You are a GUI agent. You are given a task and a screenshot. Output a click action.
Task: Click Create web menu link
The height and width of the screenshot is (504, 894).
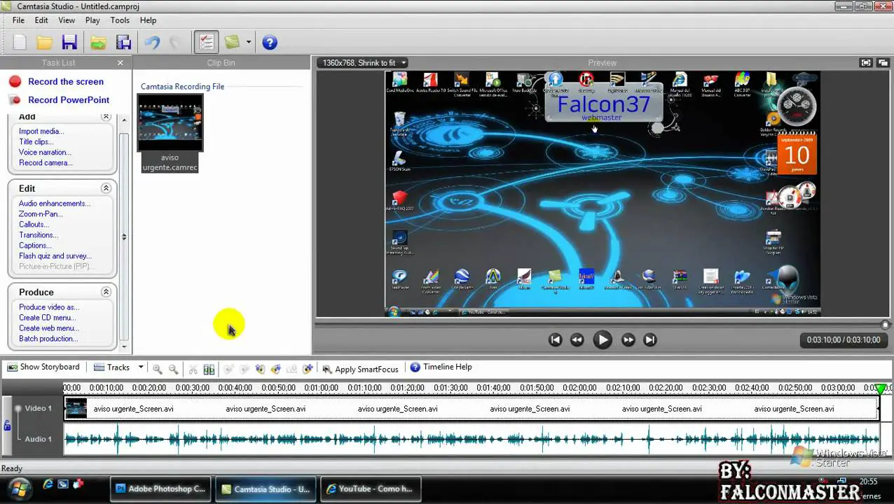[49, 328]
